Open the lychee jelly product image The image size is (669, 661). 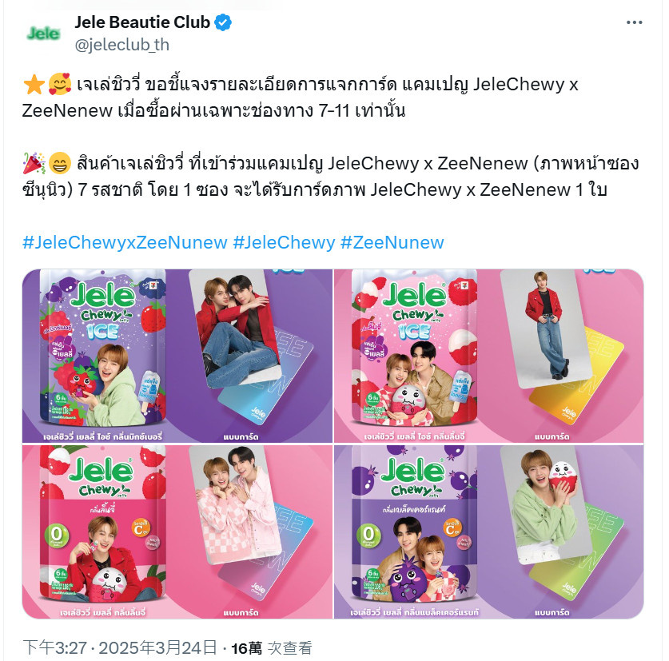click(x=177, y=532)
